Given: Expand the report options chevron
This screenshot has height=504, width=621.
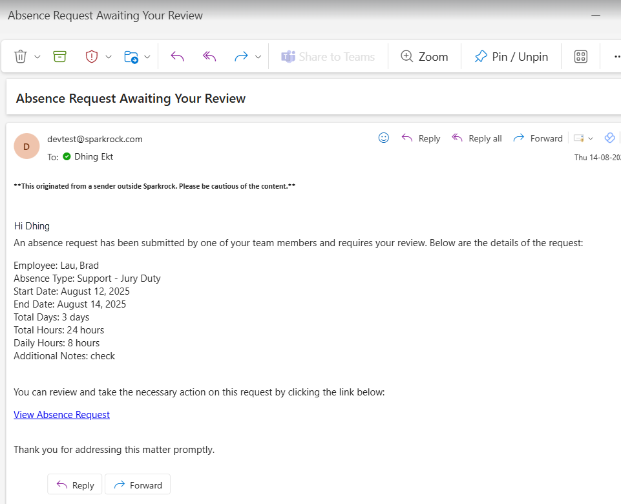Looking at the screenshot, I should 108,56.
